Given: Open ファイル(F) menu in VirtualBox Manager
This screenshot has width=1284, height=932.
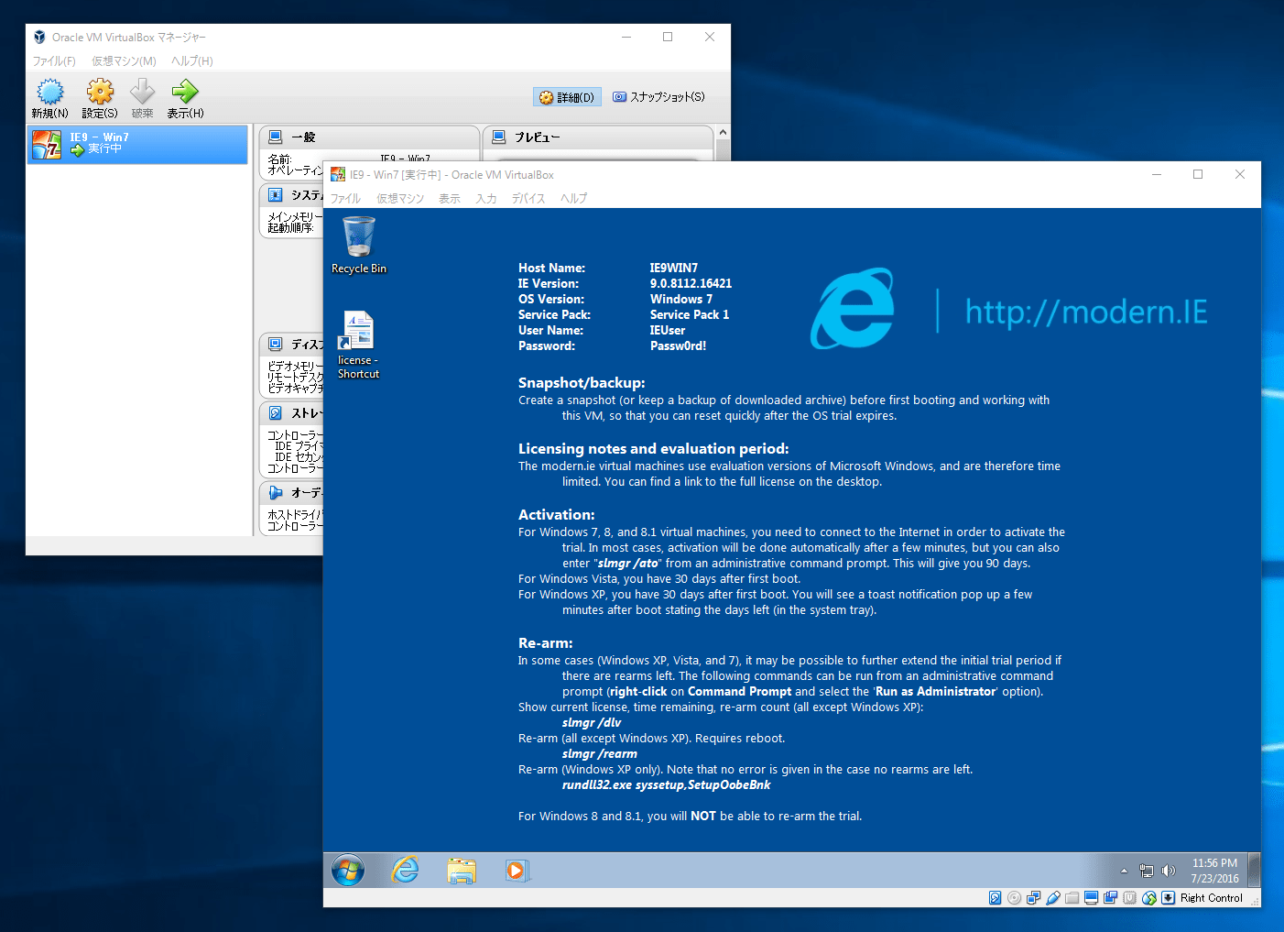Looking at the screenshot, I should (54, 61).
